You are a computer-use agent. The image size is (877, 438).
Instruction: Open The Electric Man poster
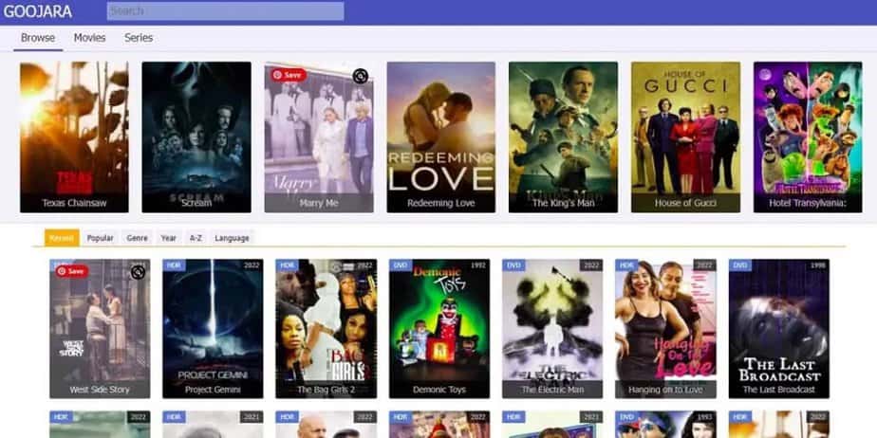552,328
